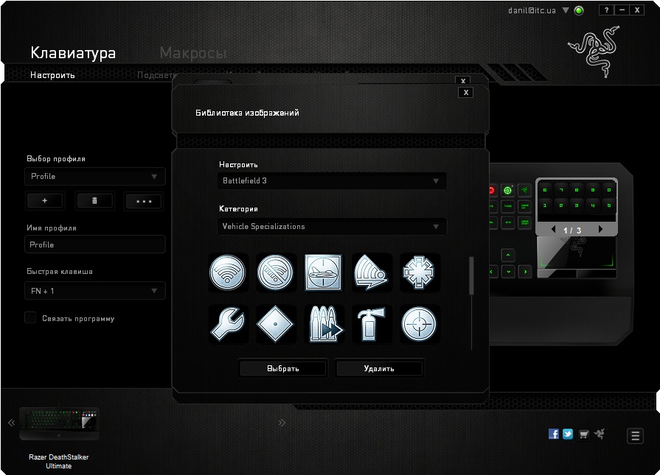Expand the FN + 1 hotkey dropdown
Image resolution: width=660 pixels, height=475 pixels.
click(x=94, y=291)
